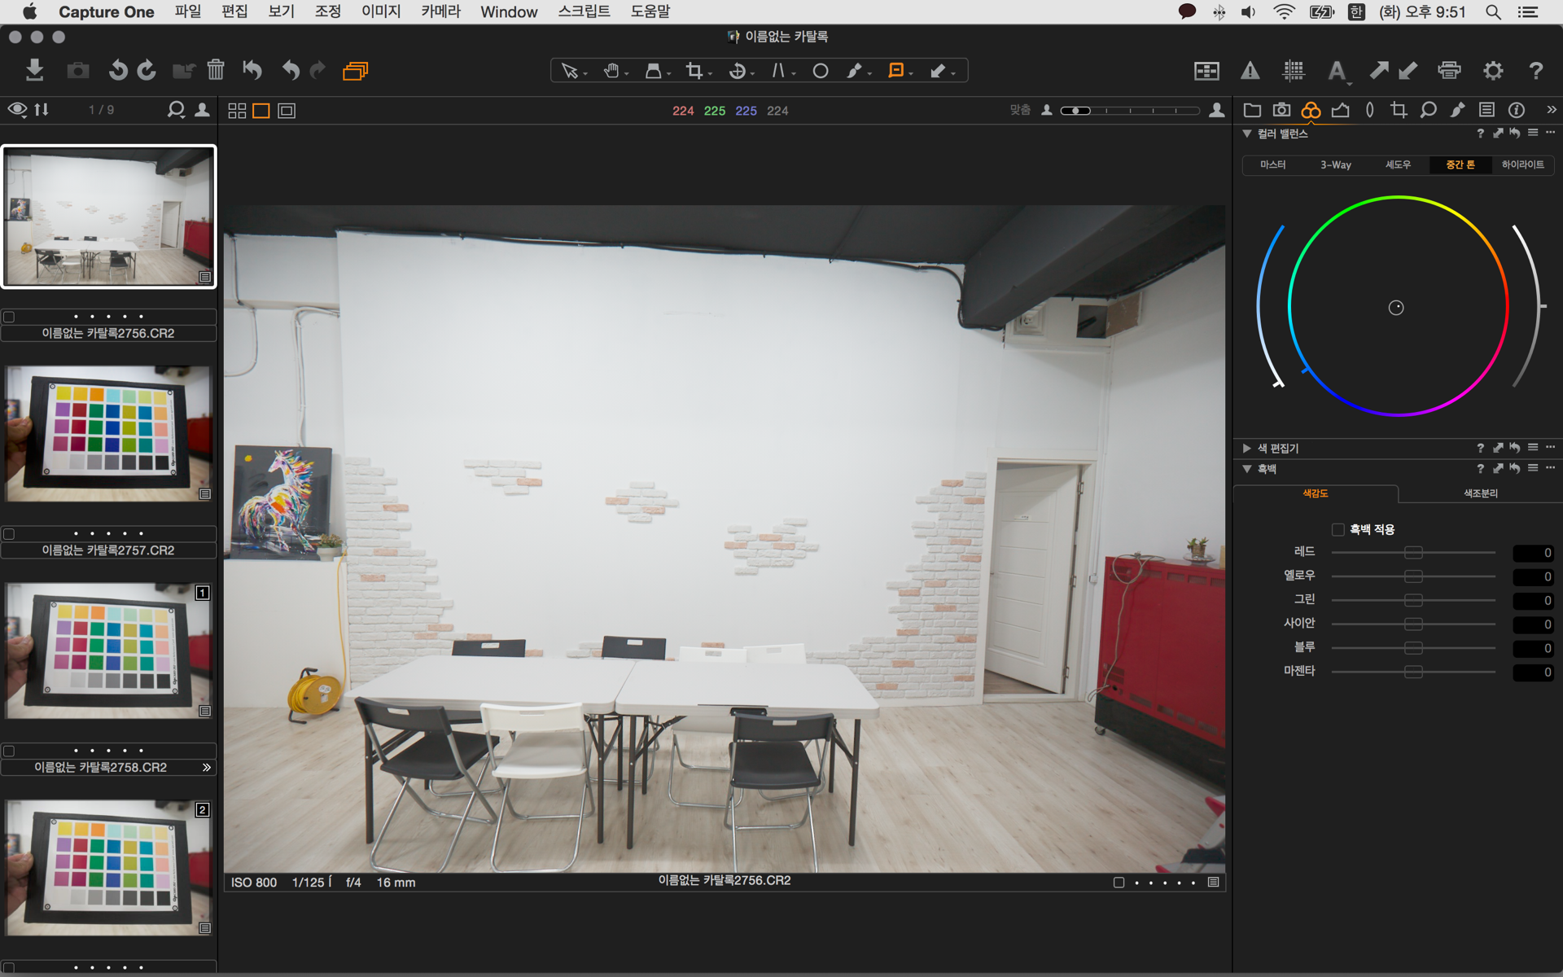This screenshot has width=1563, height=977.
Task: Show the grid overlay icon
Action: coord(1294,71)
